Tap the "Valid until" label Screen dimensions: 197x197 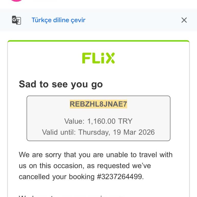click(59, 132)
